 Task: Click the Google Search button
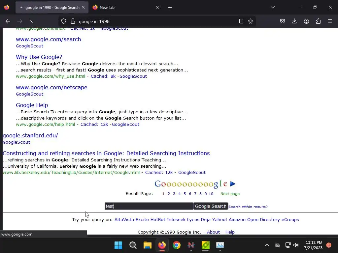211,206
